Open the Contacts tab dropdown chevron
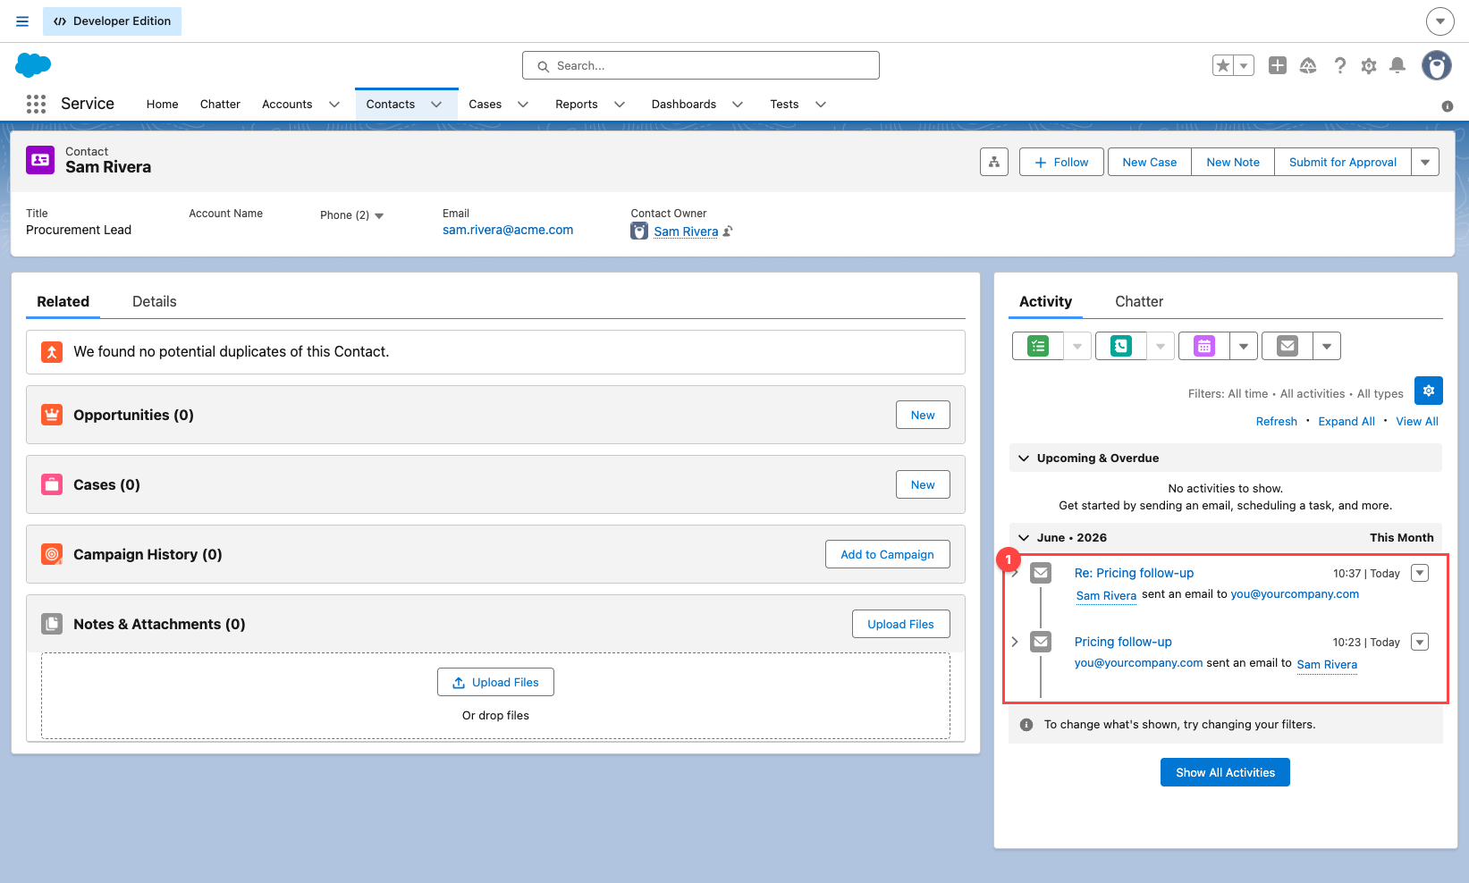This screenshot has width=1469, height=883. click(x=436, y=105)
